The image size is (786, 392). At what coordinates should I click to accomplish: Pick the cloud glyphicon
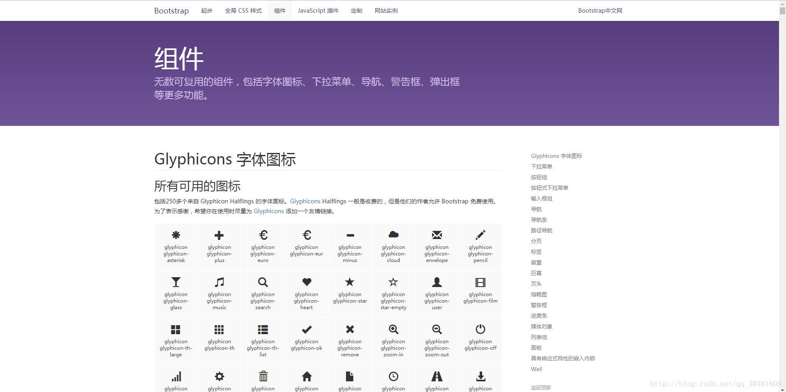[393, 235]
